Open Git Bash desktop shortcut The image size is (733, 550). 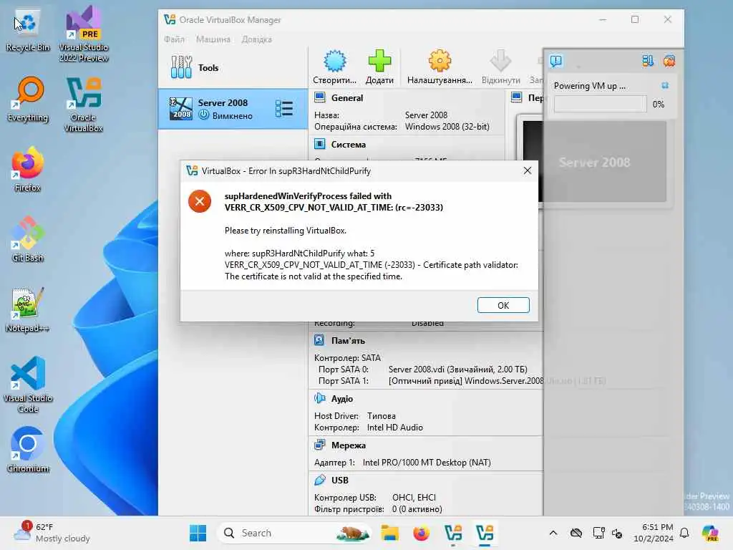[x=28, y=239]
